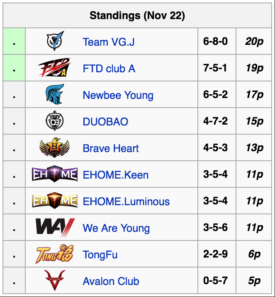Screen dimensions: 275x297
Task: Click the green cell beside Team VG.J
Action: point(14,41)
